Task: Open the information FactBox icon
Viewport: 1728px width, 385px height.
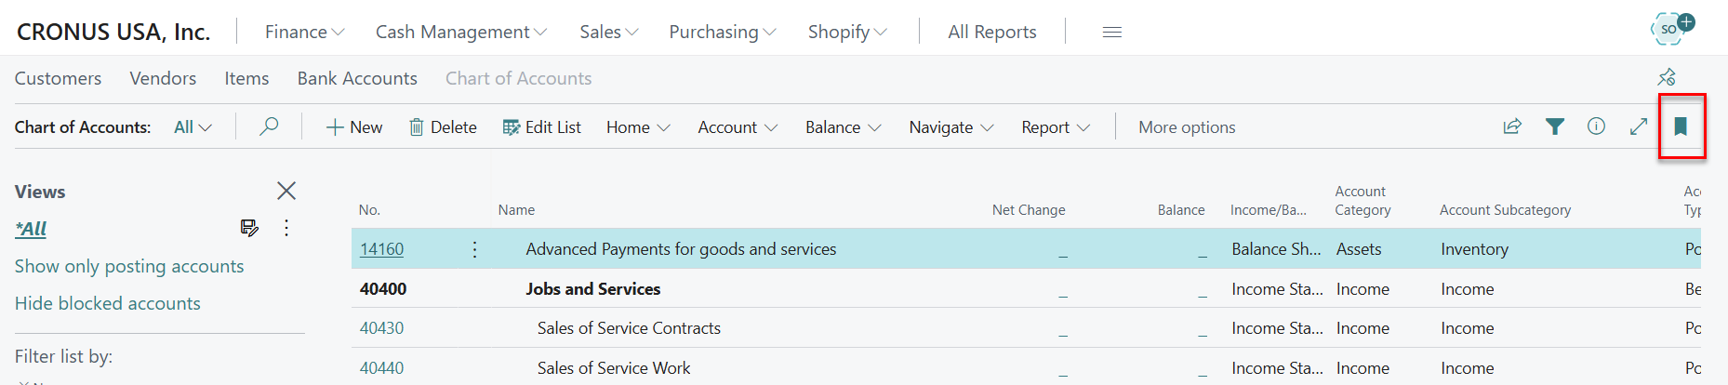Action: point(1596,126)
